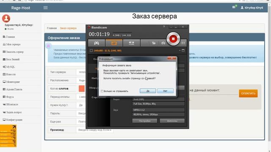Open Bandicam "Настройки" button

coord(145,121)
